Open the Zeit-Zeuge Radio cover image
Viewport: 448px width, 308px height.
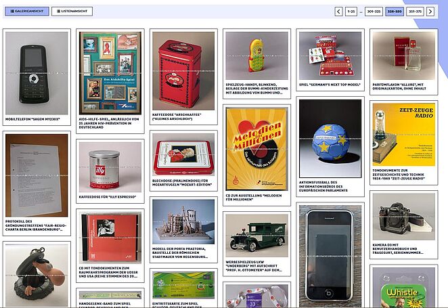[x=404, y=135]
